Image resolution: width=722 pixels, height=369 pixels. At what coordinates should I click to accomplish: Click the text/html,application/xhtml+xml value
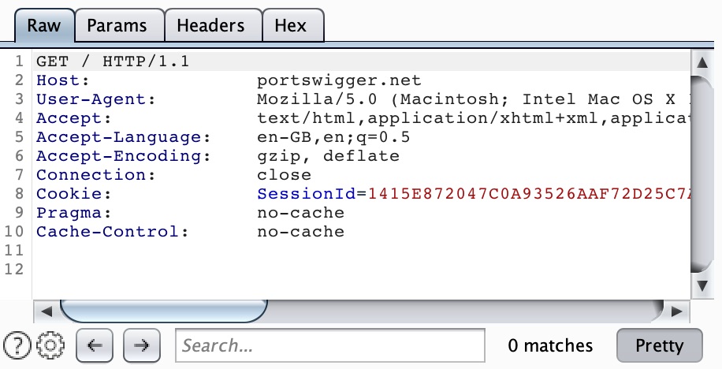(474, 118)
